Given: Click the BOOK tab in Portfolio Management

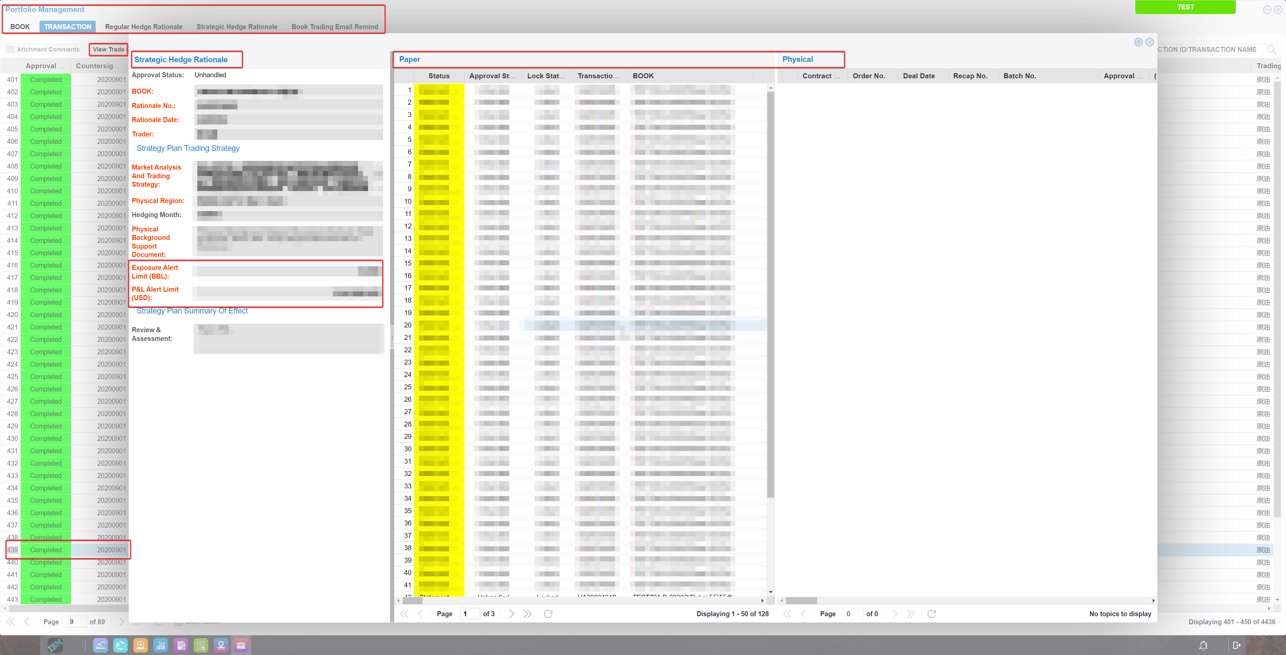Looking at the screenshot, I should pyautogui.click(x=20, y=26).
